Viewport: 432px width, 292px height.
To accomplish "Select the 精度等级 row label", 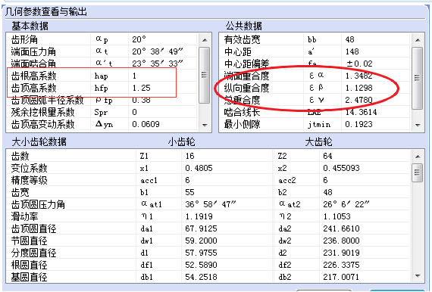I will click(x=29, y=180).
